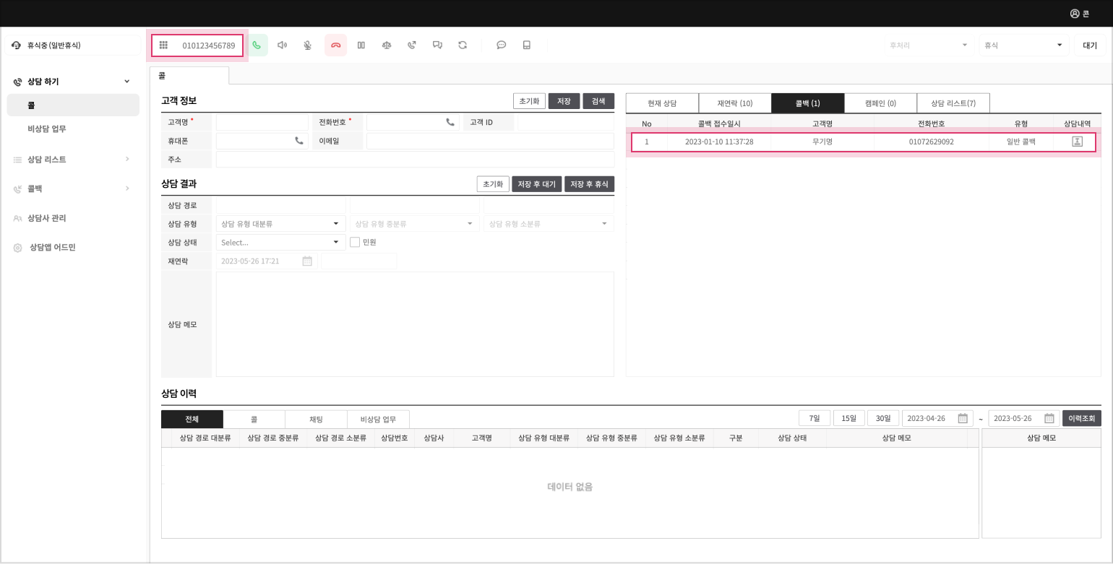Open the 상담 상태 Select dropdown
The image size is (1113, 564).
click(x=280, y=243)
